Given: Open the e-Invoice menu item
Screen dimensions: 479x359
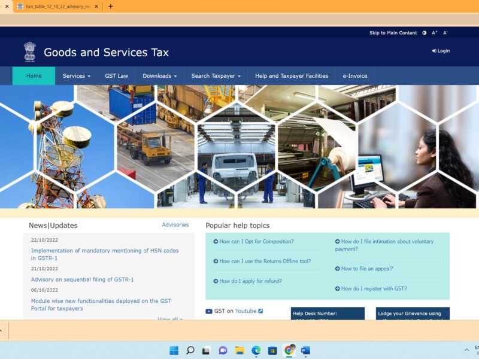Looking at the screenshot, I should point(354,76).
